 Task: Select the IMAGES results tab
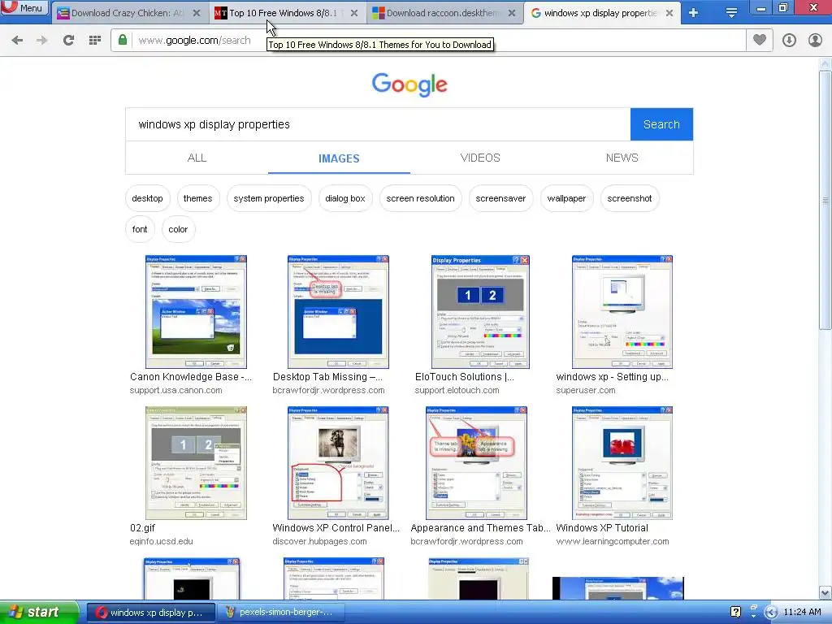(339, 158)
